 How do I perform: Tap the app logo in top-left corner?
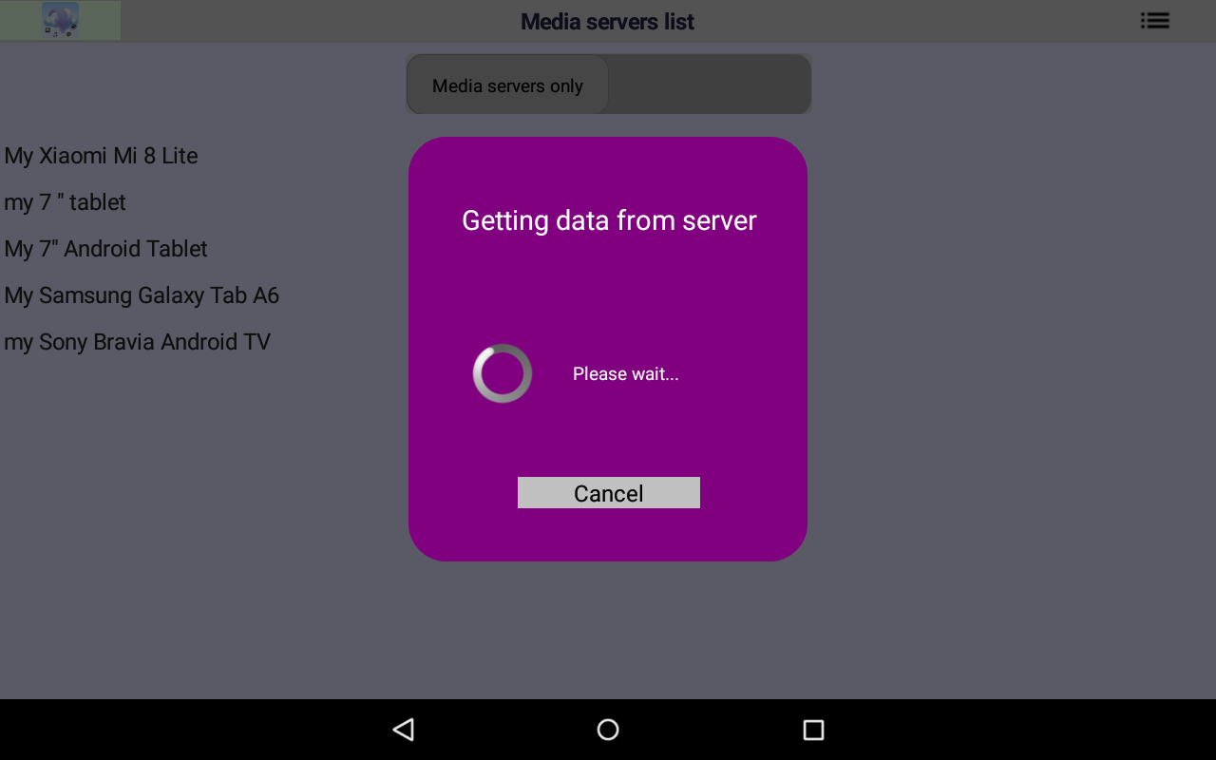tap(61, 20)
